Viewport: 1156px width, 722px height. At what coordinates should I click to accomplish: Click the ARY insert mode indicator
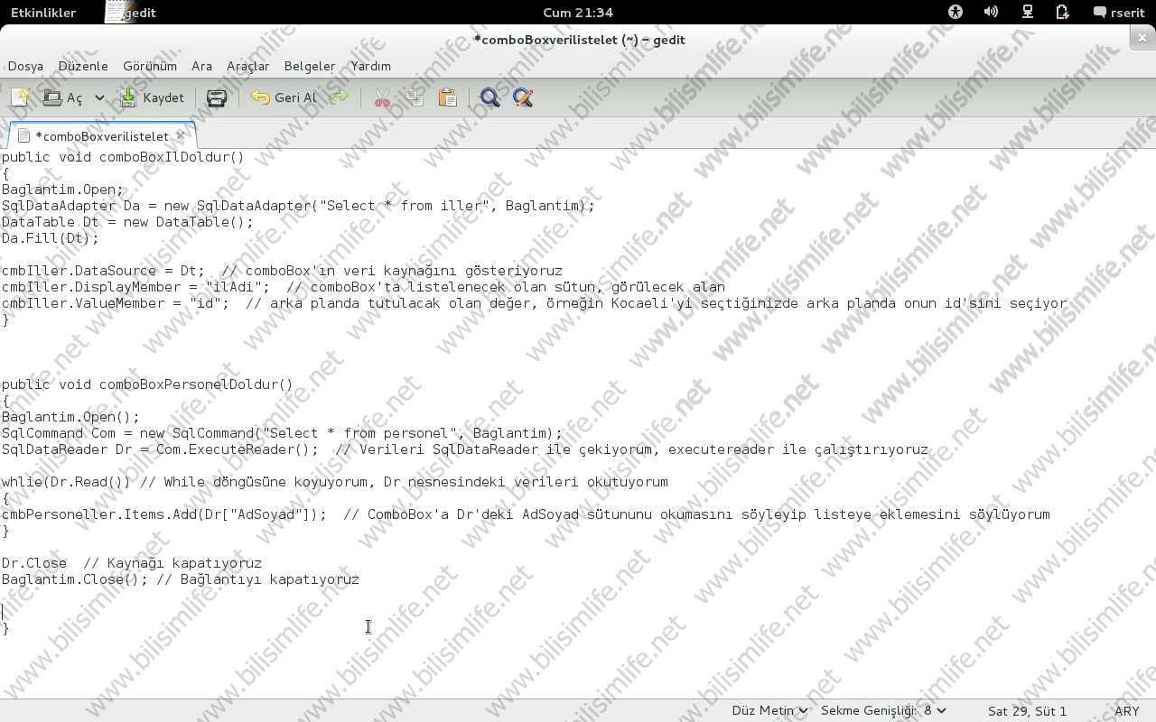click(x=1126, y=710)
